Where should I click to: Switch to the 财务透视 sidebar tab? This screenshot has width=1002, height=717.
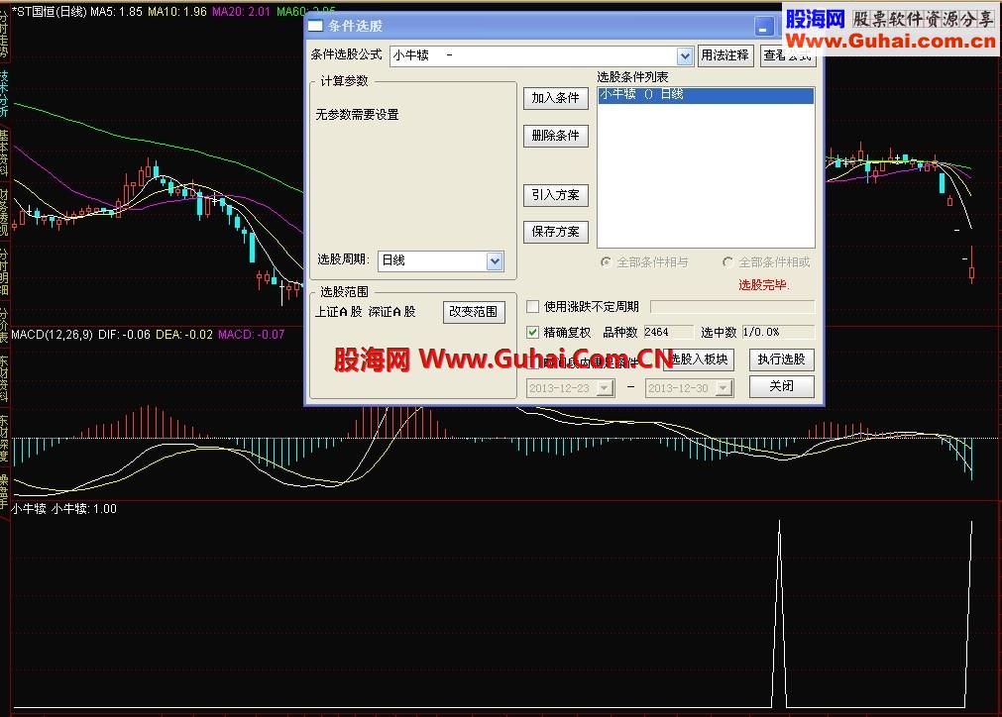[x=4, y=212]
